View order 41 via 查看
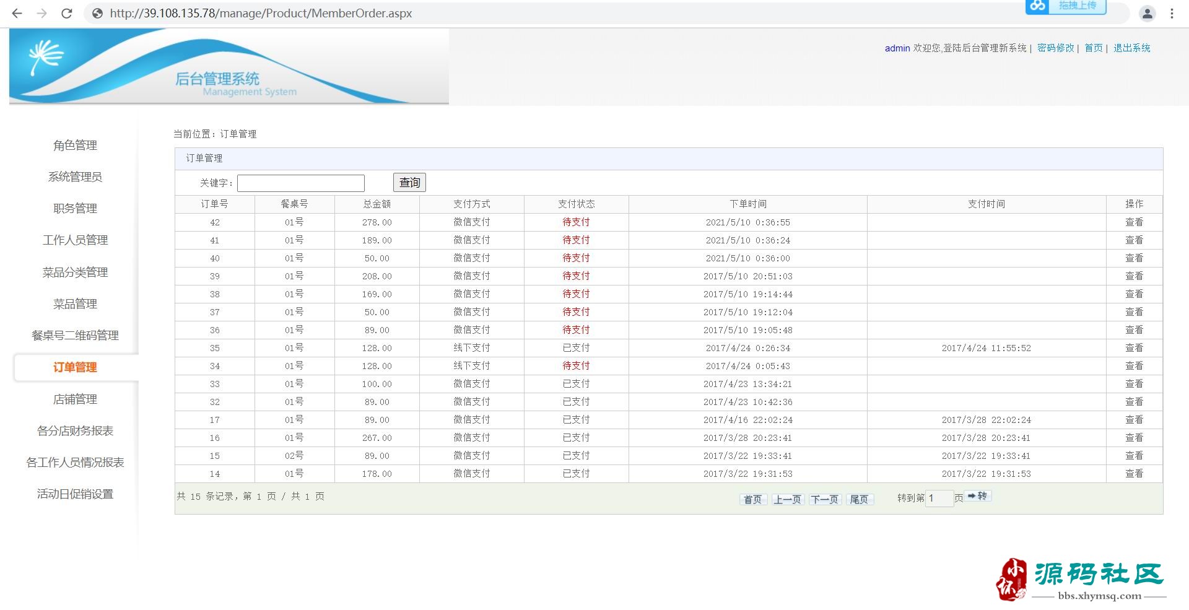Image resolution: width=1189 pixels, height=610 pixels. pyautogui.click(x=1134, y=240)
